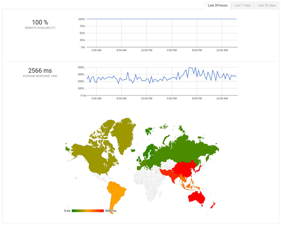Click the WEBSITE AVAILABILITY label
This screenshot has height=225, width=281.
(x=40, y=28)
